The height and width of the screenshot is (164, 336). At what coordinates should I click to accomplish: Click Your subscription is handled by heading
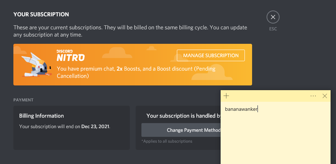[184, 116]
